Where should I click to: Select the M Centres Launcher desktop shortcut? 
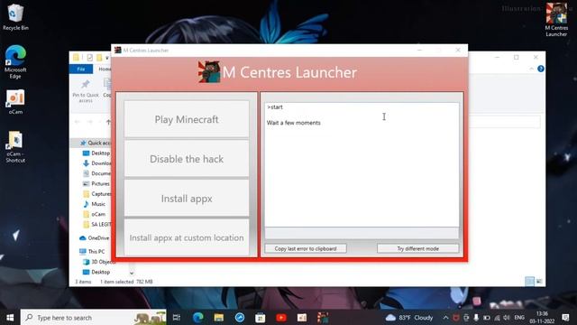click(556, 20)
